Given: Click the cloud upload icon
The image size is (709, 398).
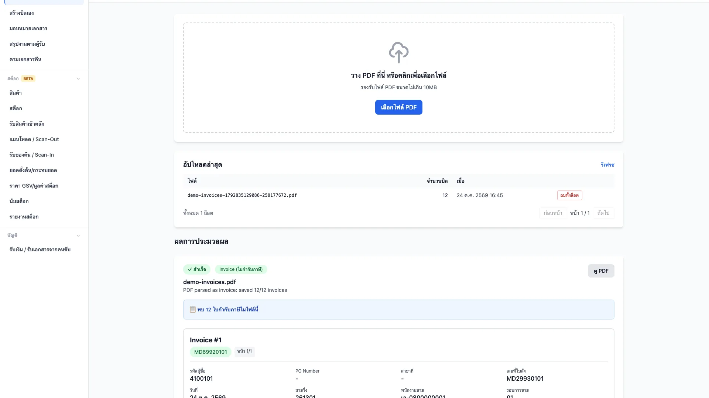Looking at the screenshot, I should (x=398, y=52).
